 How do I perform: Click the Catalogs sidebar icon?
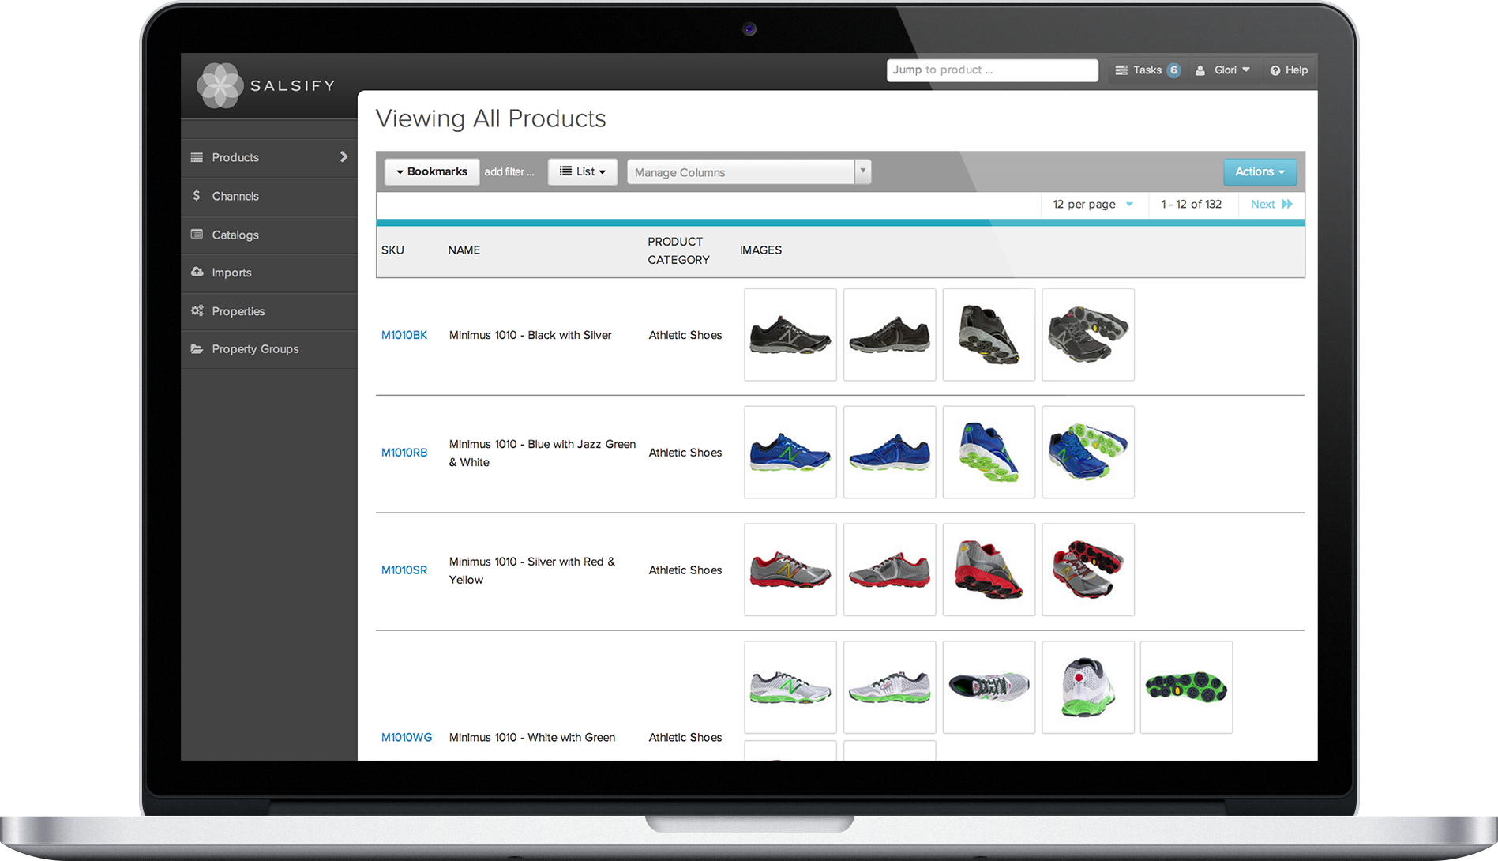(x=197, y=234)
